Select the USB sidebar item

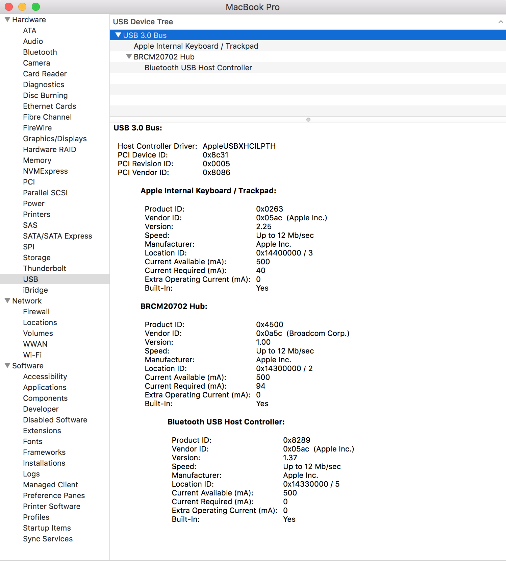55,279
